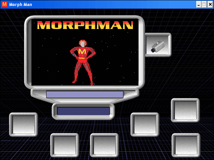Click the Morphman hero figure on the screen

click(83, 62)
